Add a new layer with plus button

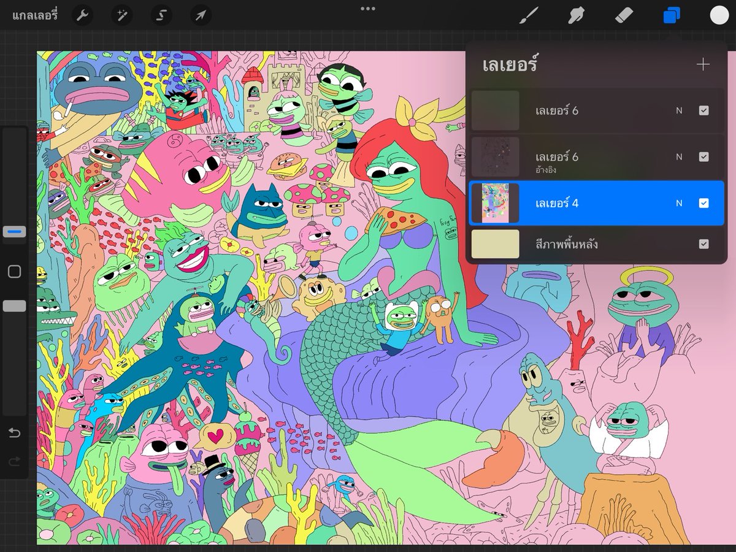[x=703, y=64]
